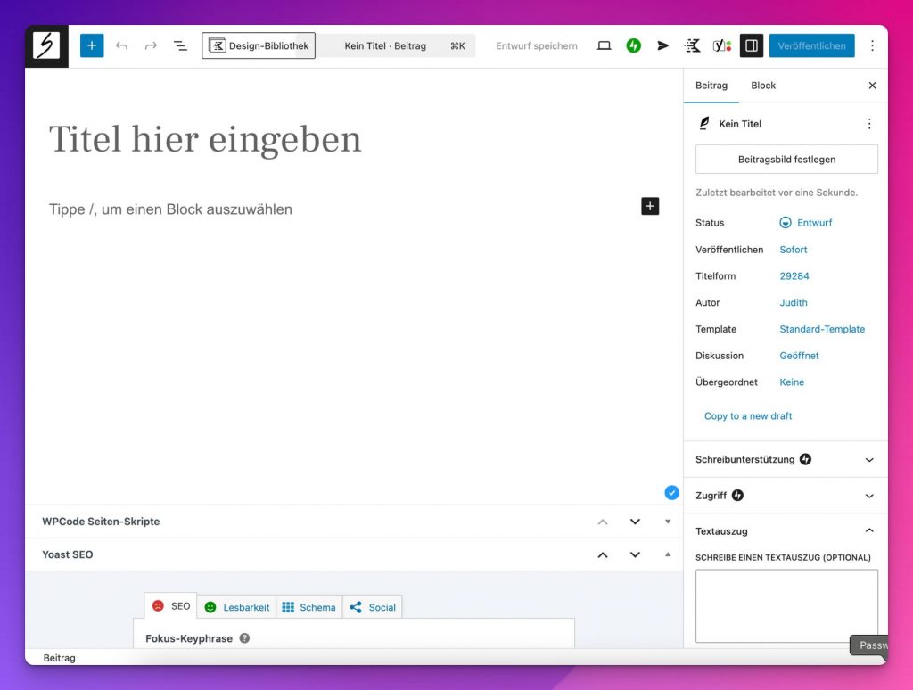Switch to the Block tab
Viewport: 913px width, 690px height.
pos(763,86)
